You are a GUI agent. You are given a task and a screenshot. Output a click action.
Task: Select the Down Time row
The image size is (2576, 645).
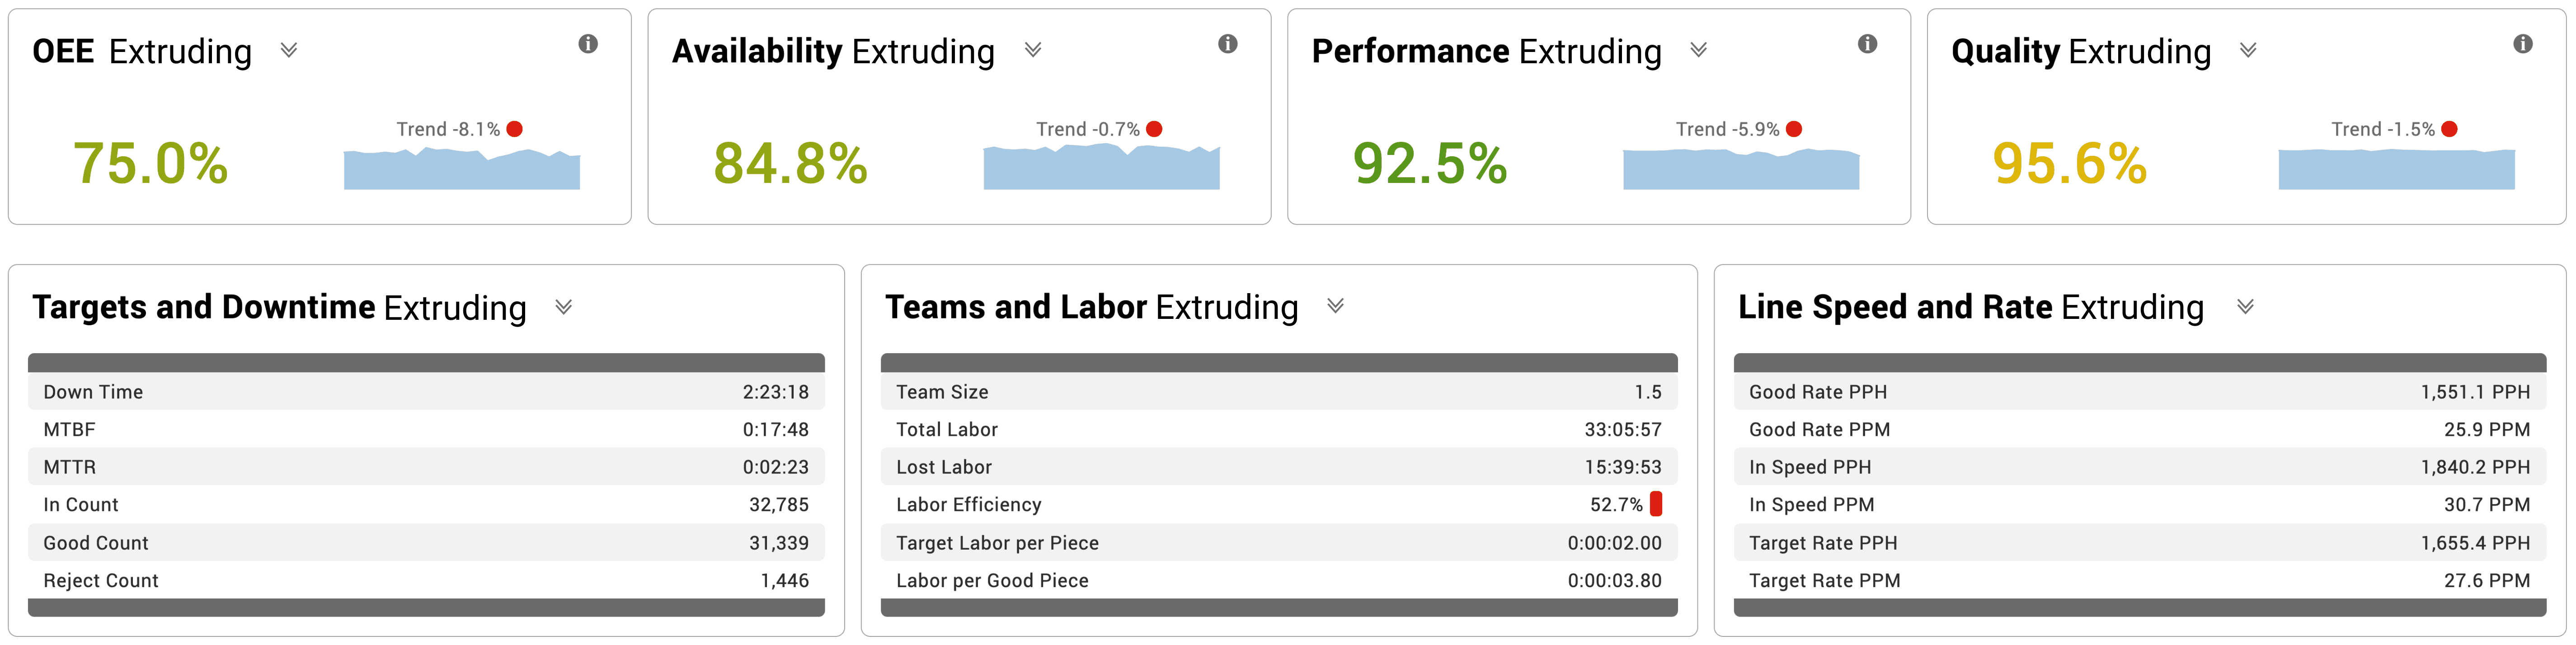click(426, 392)
